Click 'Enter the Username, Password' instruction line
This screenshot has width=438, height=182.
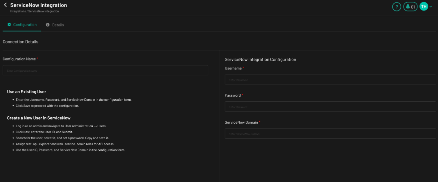coord(74,100)
